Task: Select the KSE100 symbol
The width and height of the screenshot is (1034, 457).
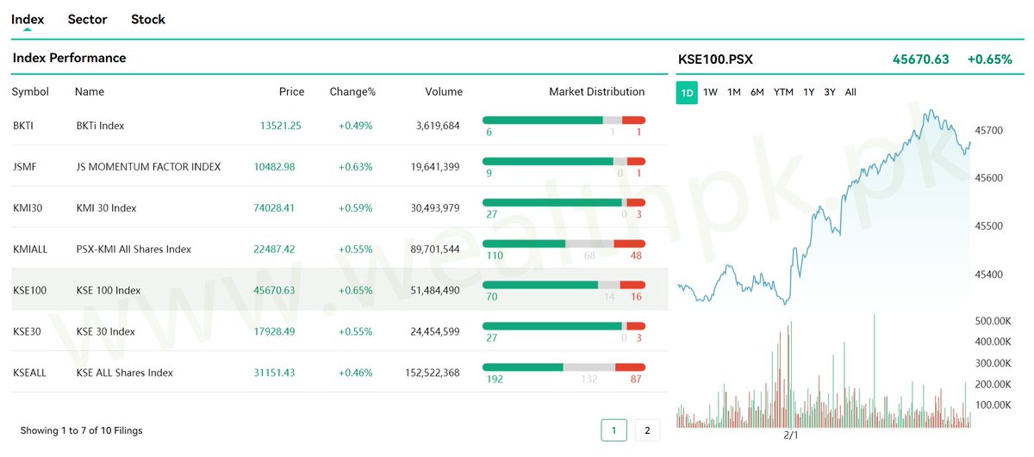Action: click(x=29, y=291)
